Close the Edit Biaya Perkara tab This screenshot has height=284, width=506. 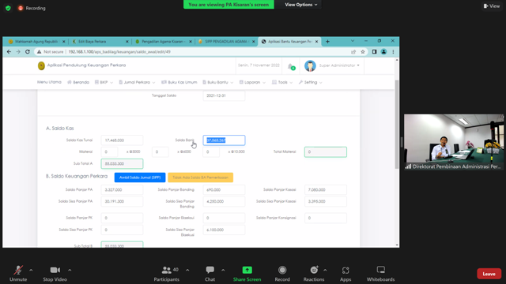pos(126,42)
